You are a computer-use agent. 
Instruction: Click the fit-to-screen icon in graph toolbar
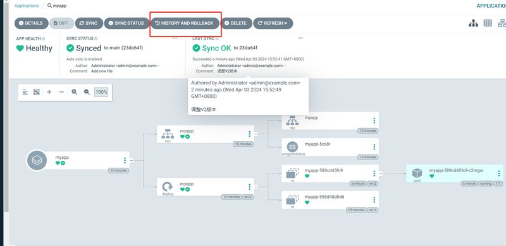click(x=37, y=92)
